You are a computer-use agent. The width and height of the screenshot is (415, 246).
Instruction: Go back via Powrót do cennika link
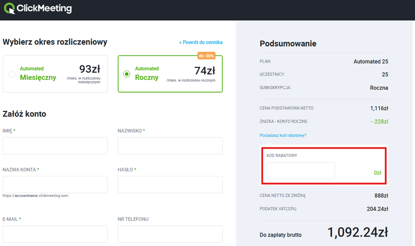coord(201,42)
